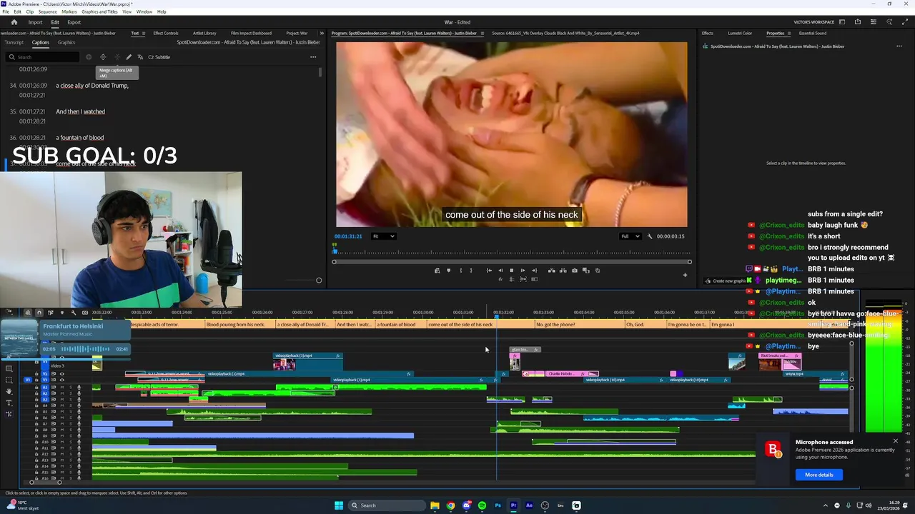Step forward one frame
Screen dimensions: 915x514
click(x=523, y=271)
